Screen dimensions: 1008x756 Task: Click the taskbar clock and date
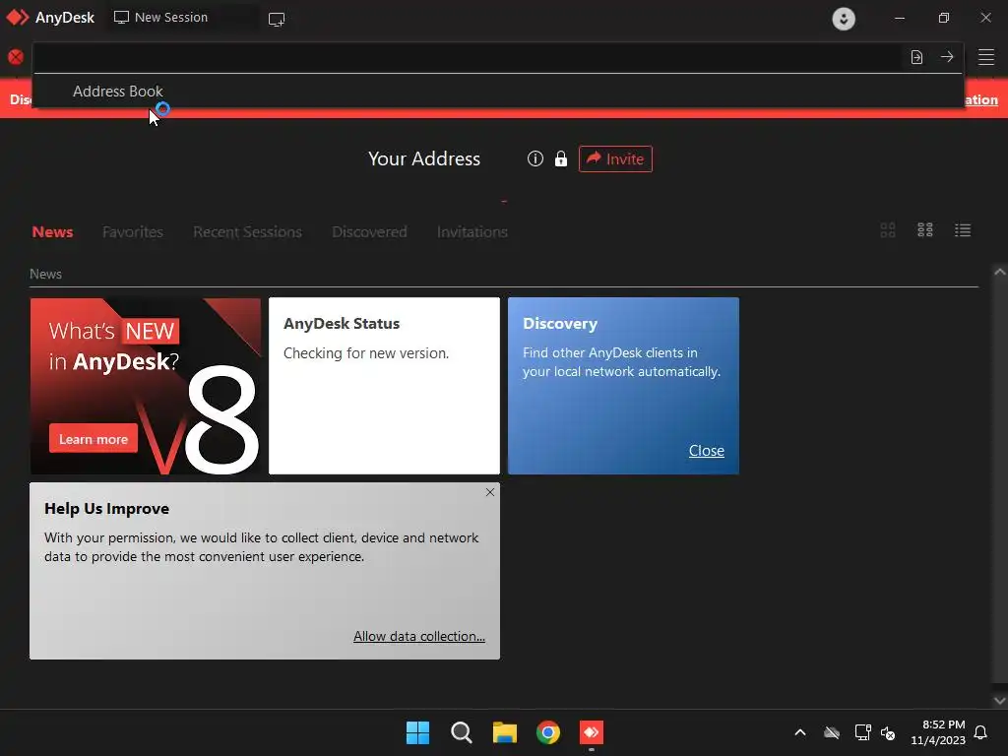[x=938, y=732]
